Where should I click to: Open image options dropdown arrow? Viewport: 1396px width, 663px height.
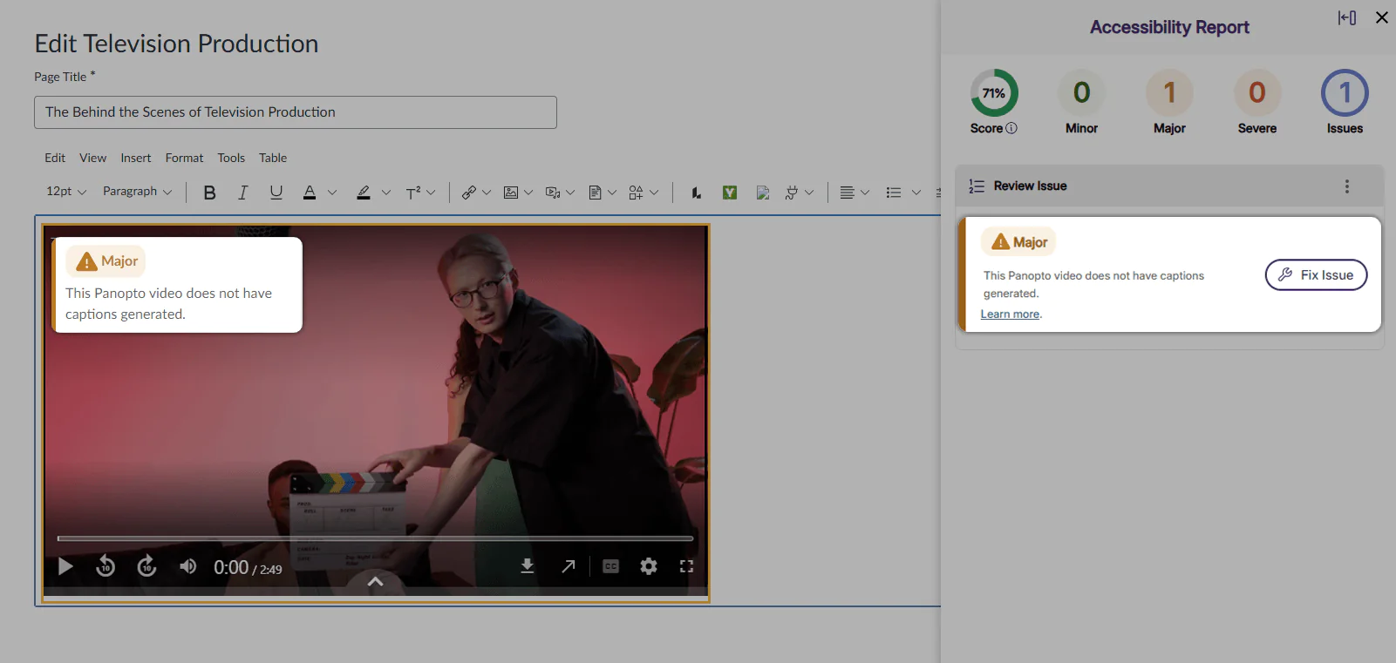click(x=528, y=193)
